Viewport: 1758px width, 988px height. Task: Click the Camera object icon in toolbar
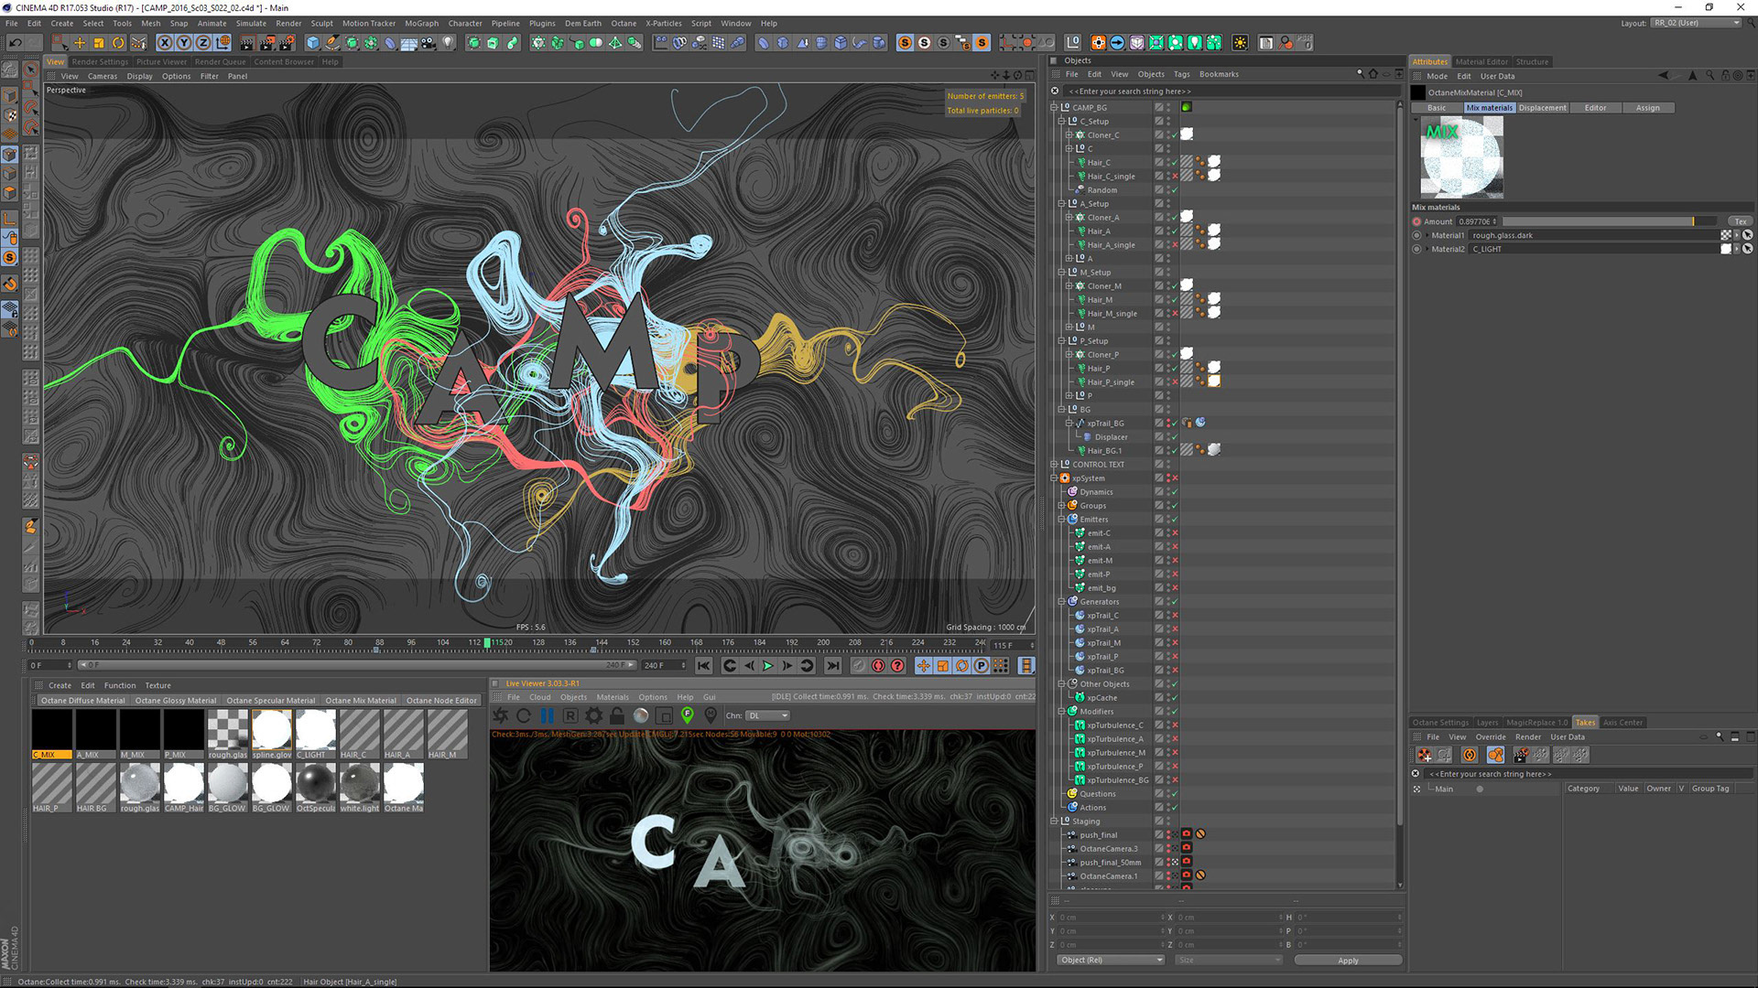pyautogui.click(x=428, y=43)
